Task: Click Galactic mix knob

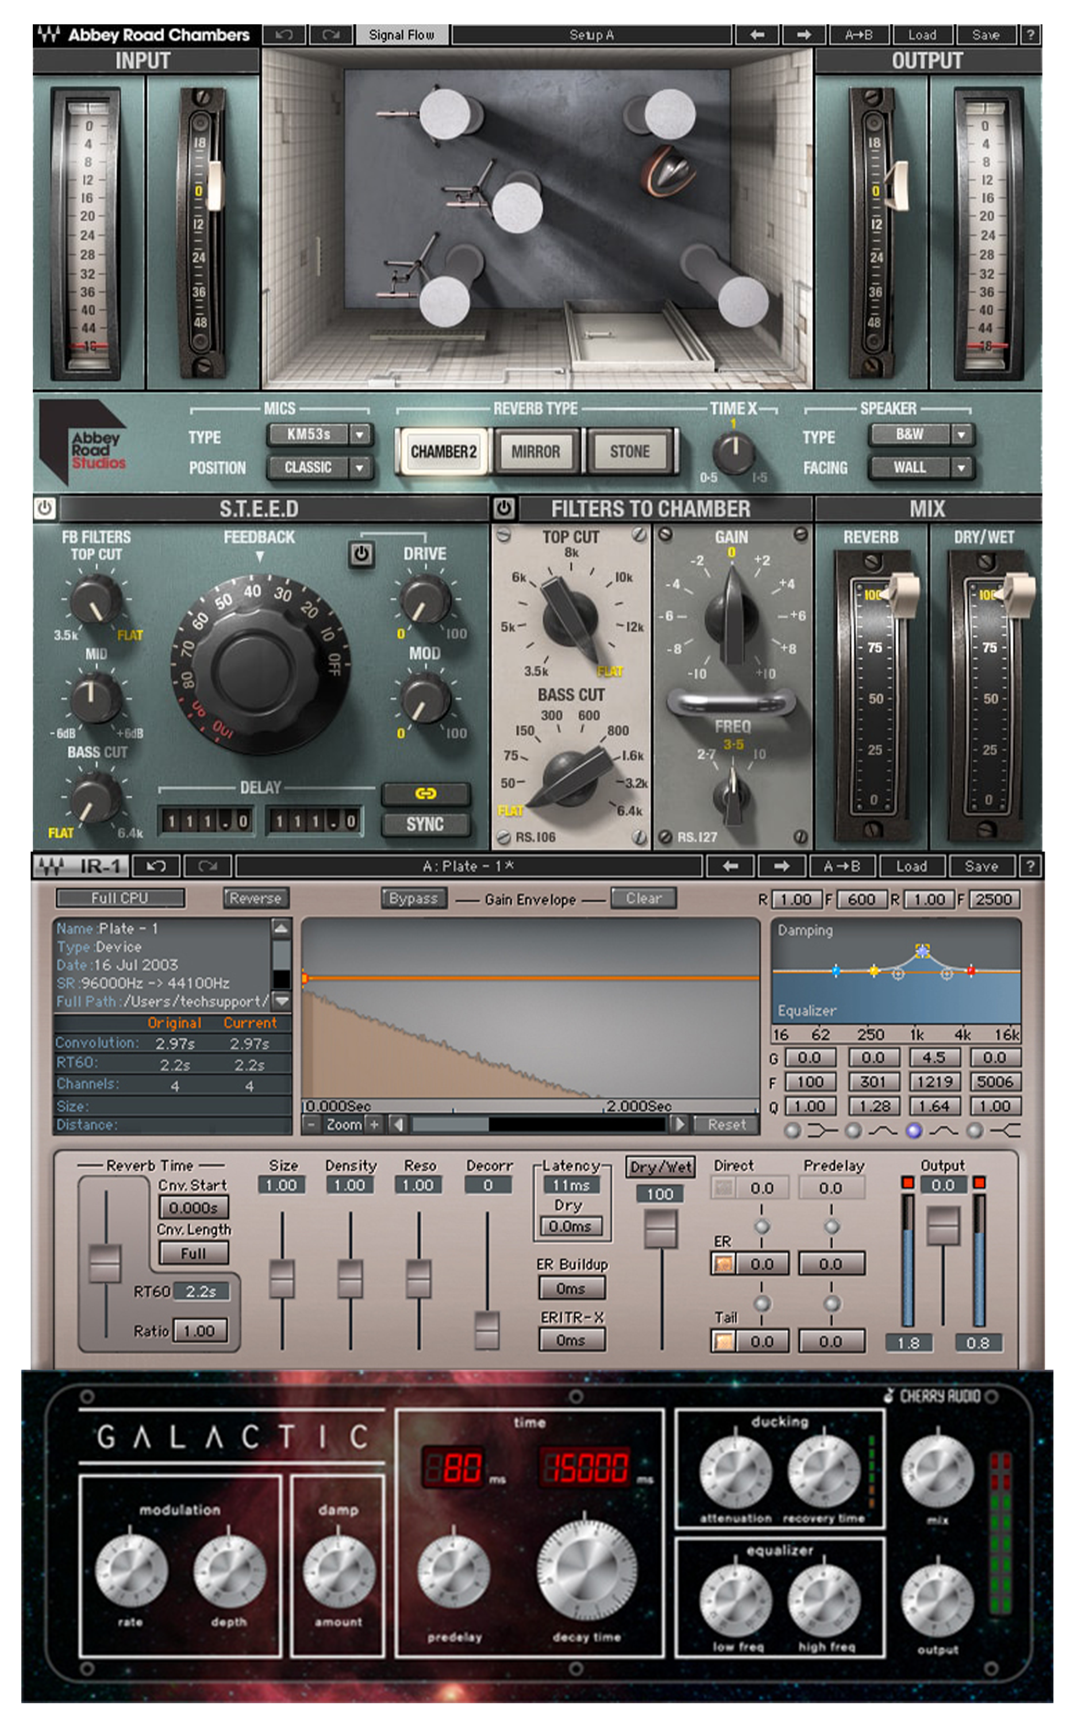Action: tap(937, 1471)
